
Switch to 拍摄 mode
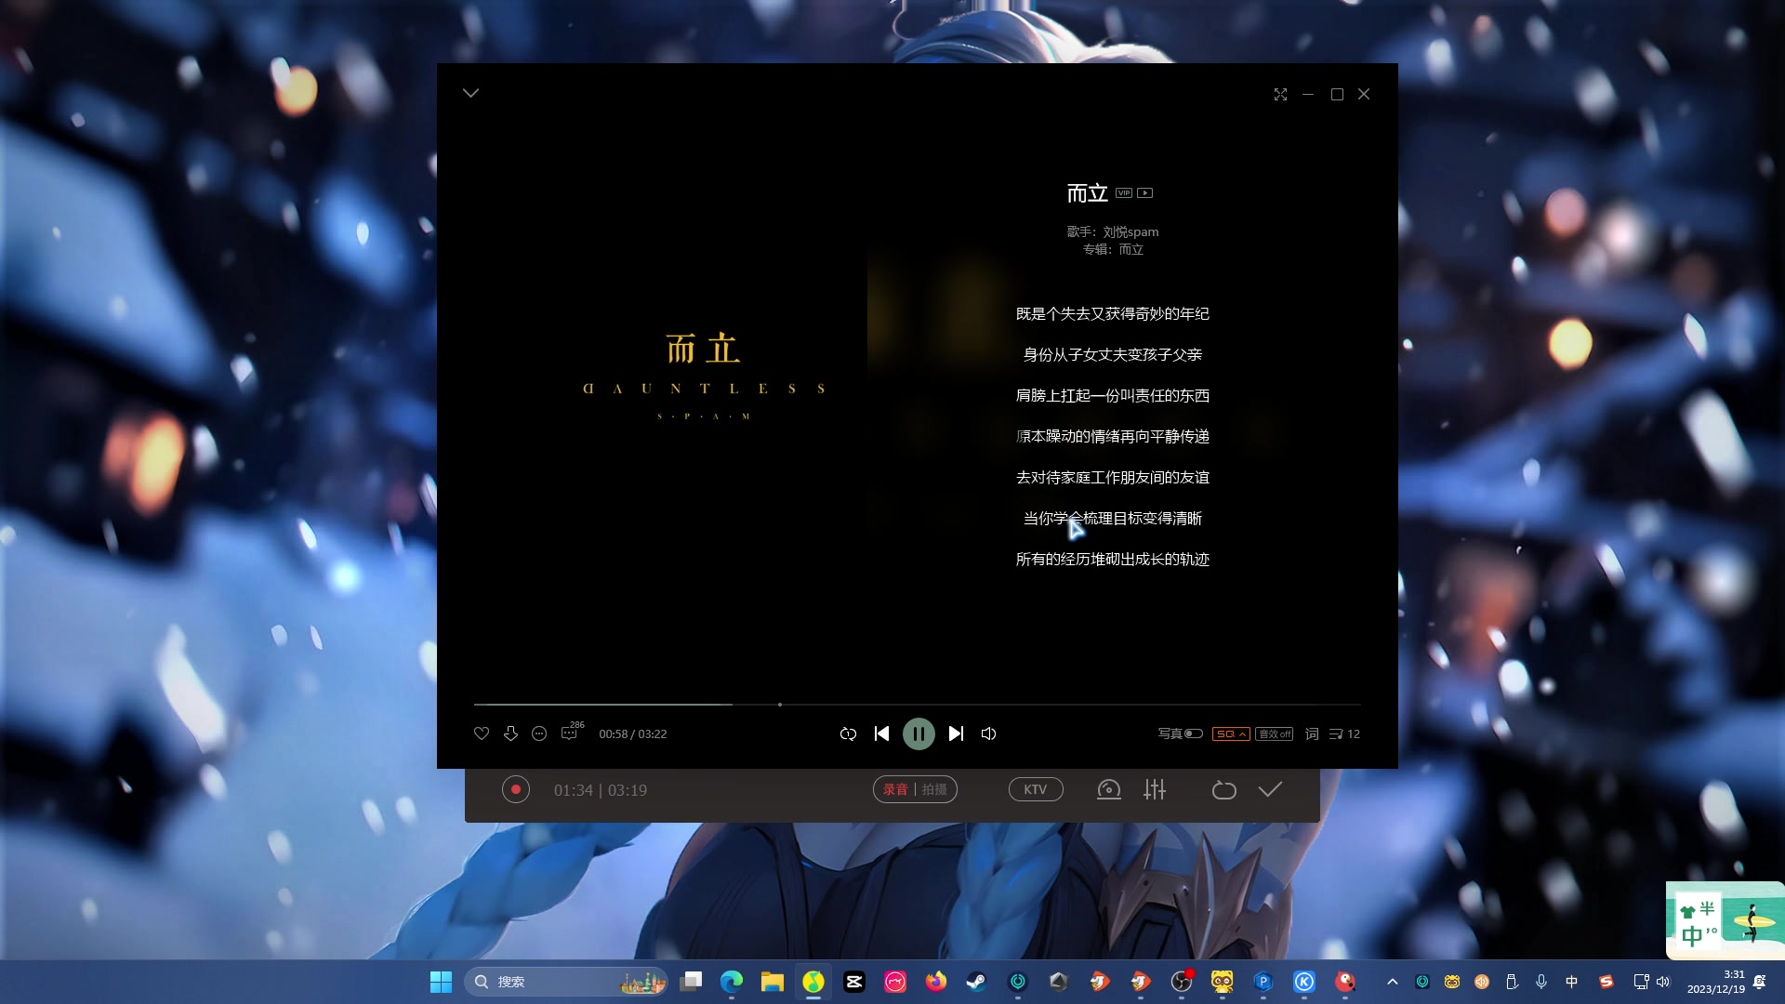[x=934, y=789]
